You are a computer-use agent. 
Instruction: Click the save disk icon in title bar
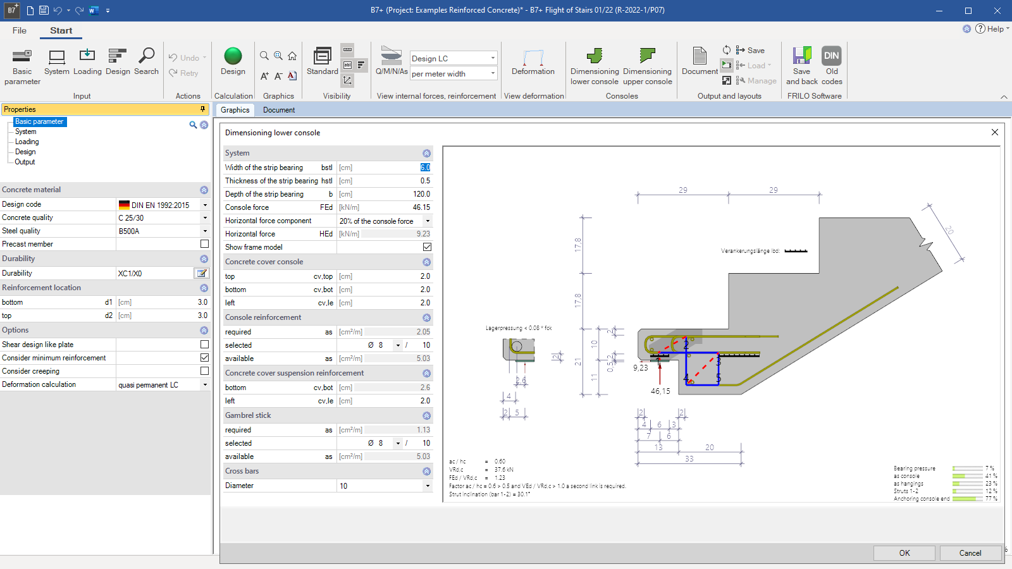(44, 10)
